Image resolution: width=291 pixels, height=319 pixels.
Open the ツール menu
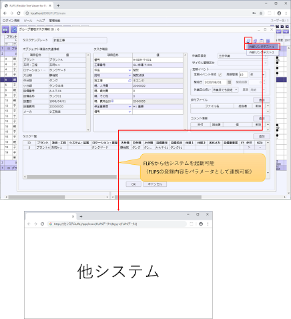coord(28,21)
